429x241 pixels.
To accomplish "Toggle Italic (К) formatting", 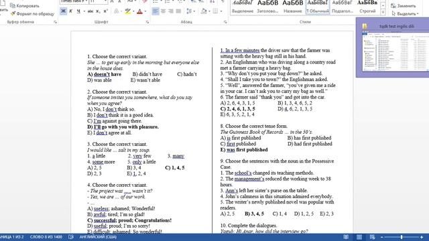I will [x=71, y=11].
